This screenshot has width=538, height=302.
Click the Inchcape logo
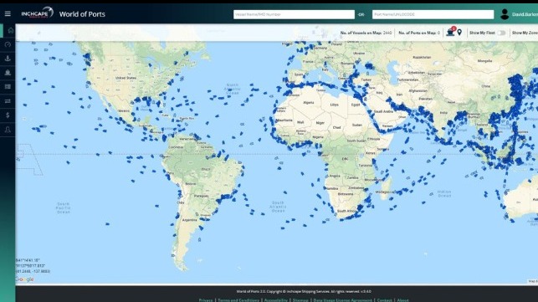(x=38, y=13)
